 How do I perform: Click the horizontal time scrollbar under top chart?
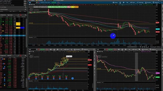[132, 47]
